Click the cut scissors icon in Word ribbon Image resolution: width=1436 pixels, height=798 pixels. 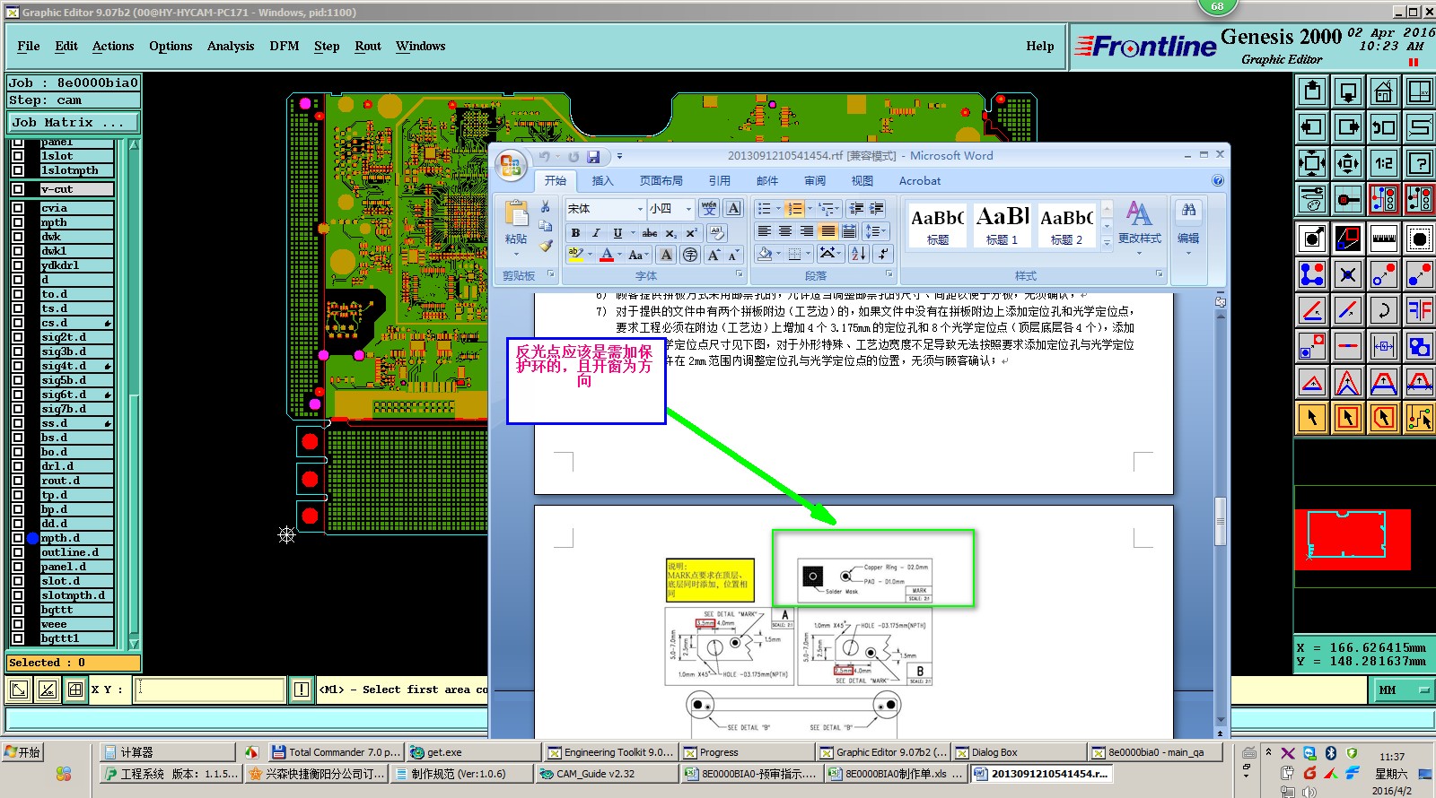[x=545, y=207]
